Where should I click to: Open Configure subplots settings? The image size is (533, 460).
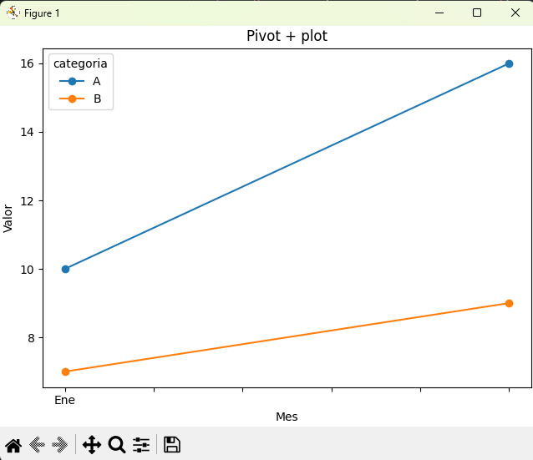point(141,445)
